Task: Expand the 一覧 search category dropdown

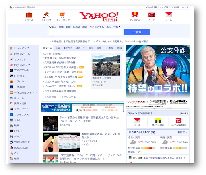Action: click(117, 27)
